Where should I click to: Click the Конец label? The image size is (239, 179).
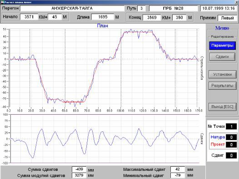click(135, 17)
